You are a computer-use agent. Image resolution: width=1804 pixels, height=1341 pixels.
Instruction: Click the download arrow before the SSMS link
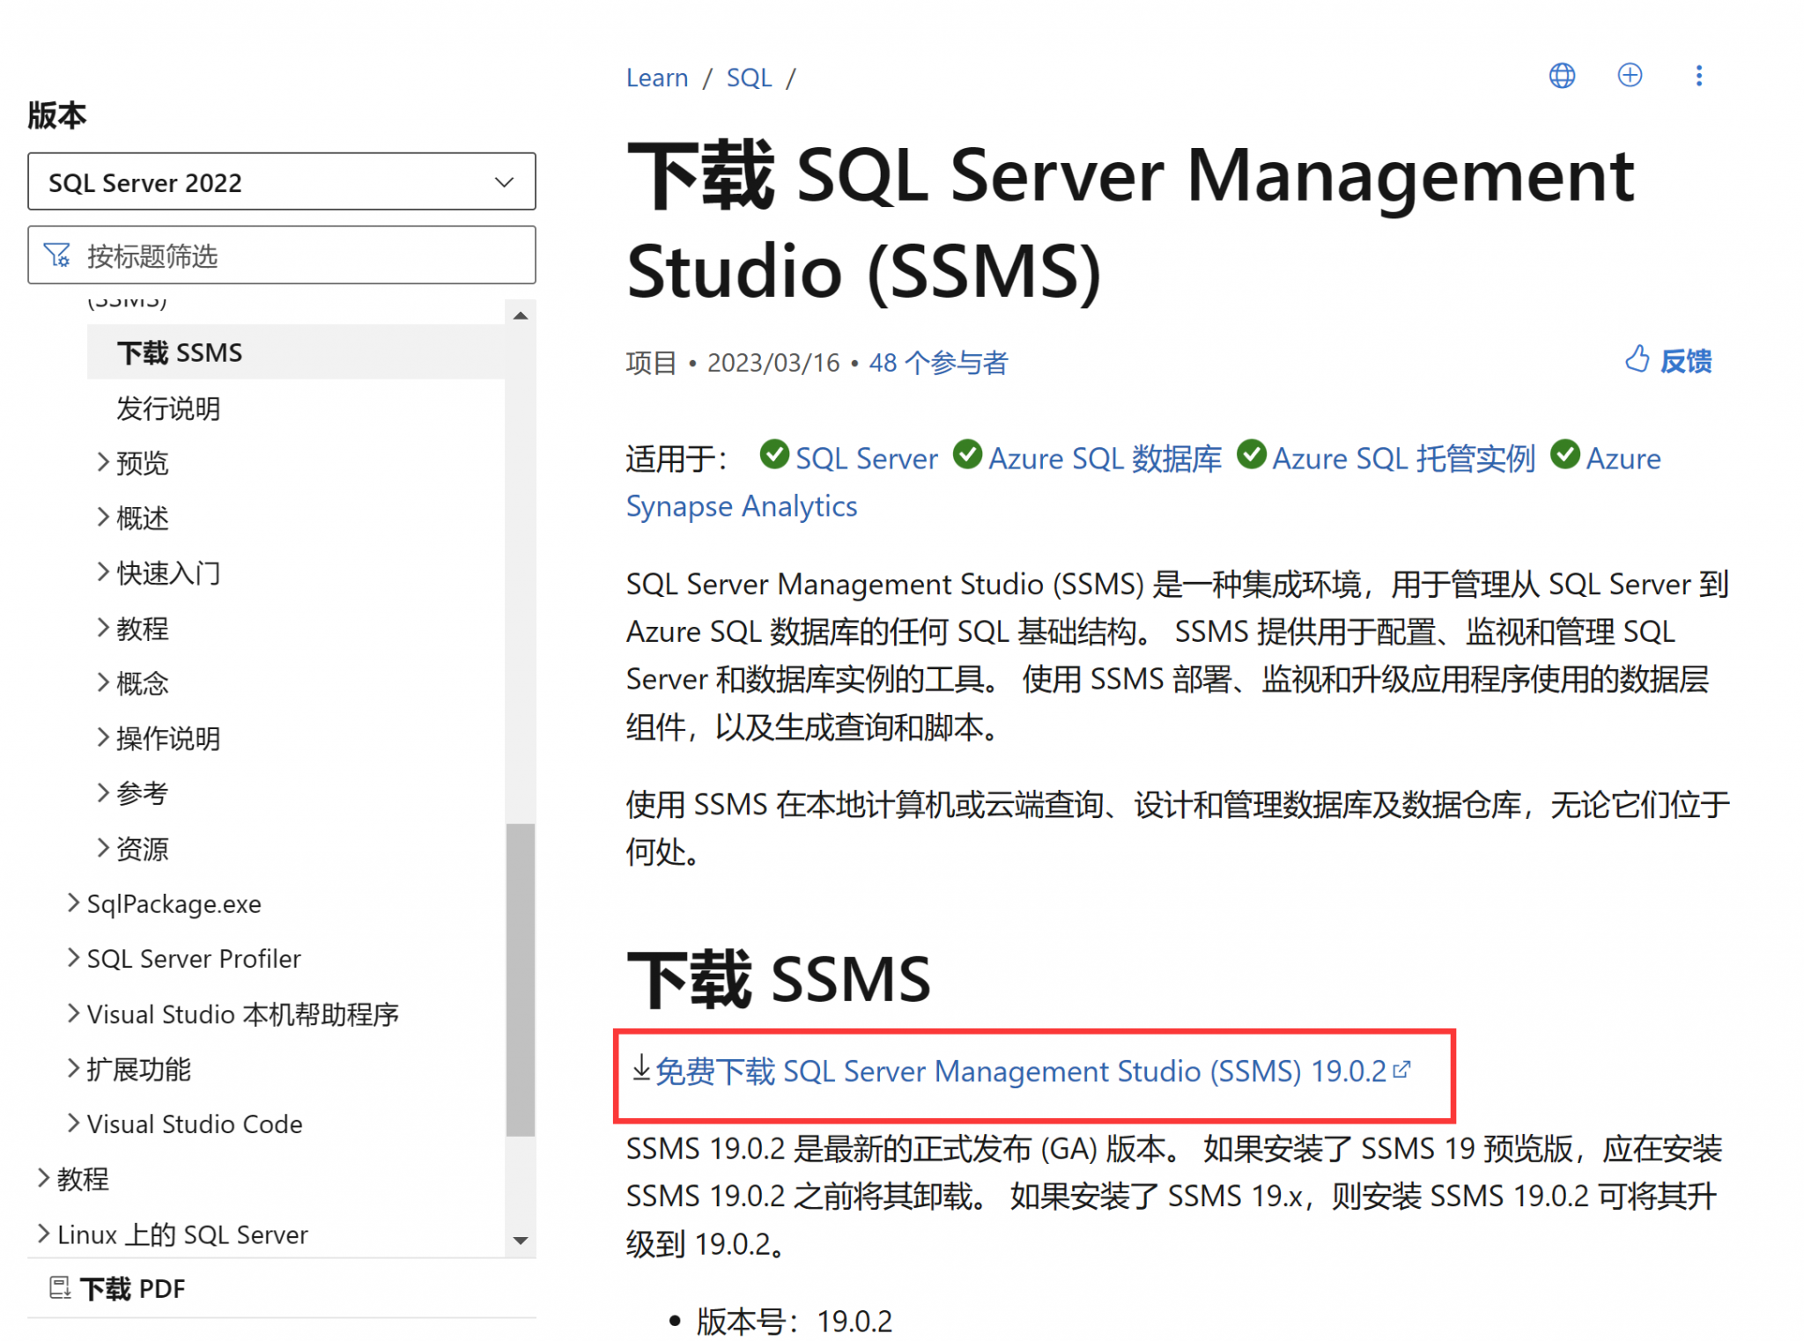640,1071
